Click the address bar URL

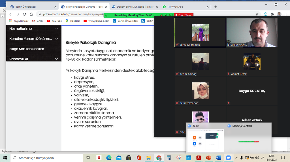73,14
